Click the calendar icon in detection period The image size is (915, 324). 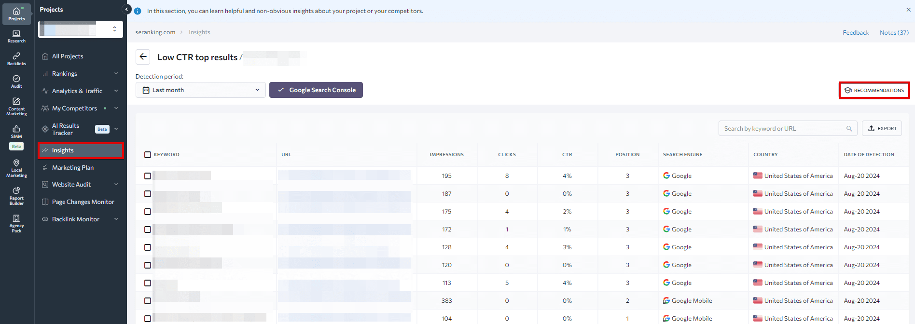[x=146, y=90]
